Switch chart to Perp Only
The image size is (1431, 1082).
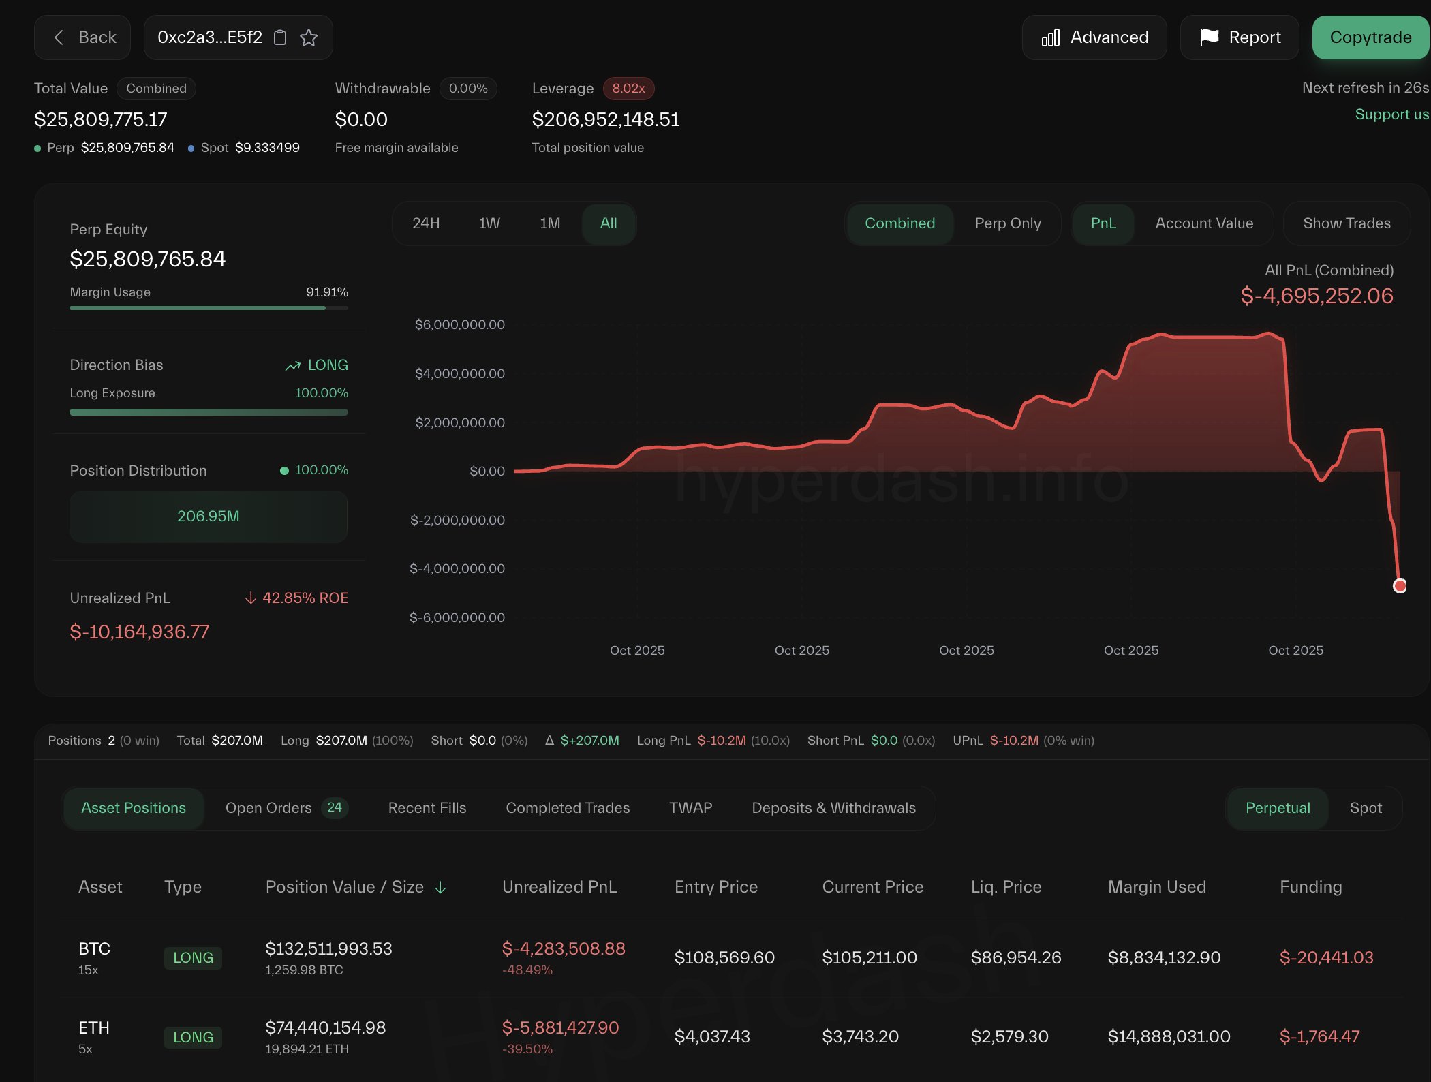tap(1007, 223)
